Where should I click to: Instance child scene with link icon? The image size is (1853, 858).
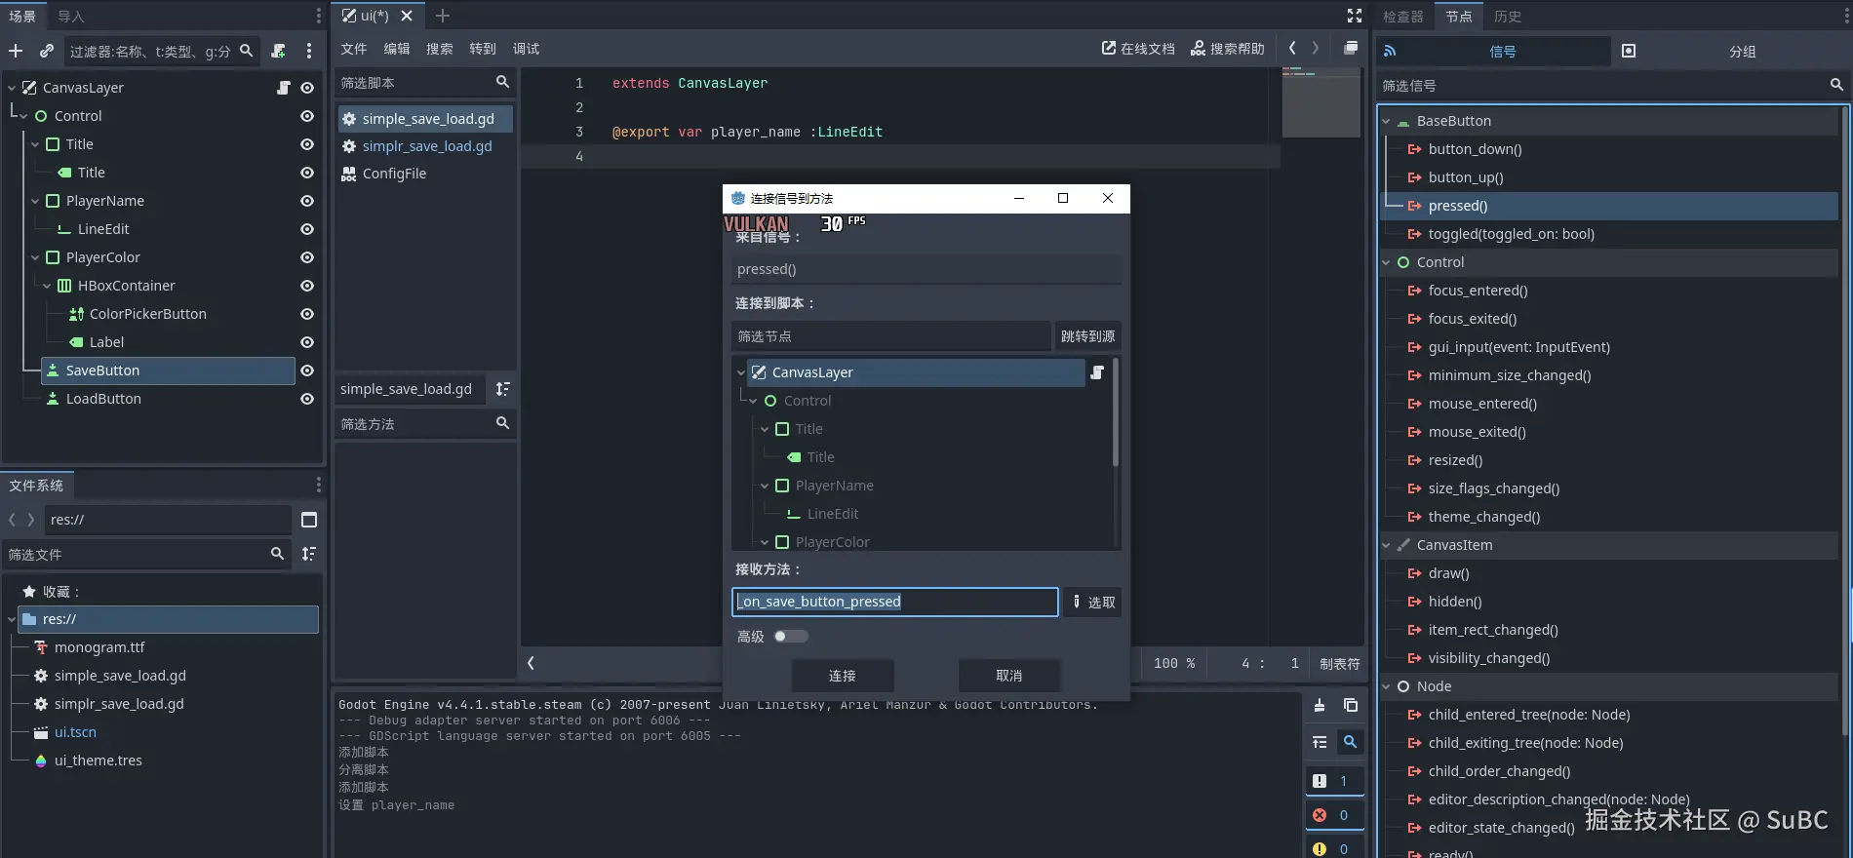(47, 51)
